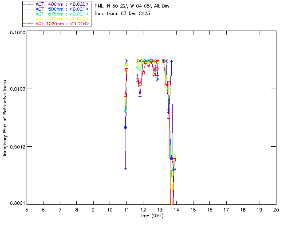Click the 'Imaginary Part of Refractive index' axis title
The height and width of the screenshot is (227, 284).
click(x=5, y=117)
